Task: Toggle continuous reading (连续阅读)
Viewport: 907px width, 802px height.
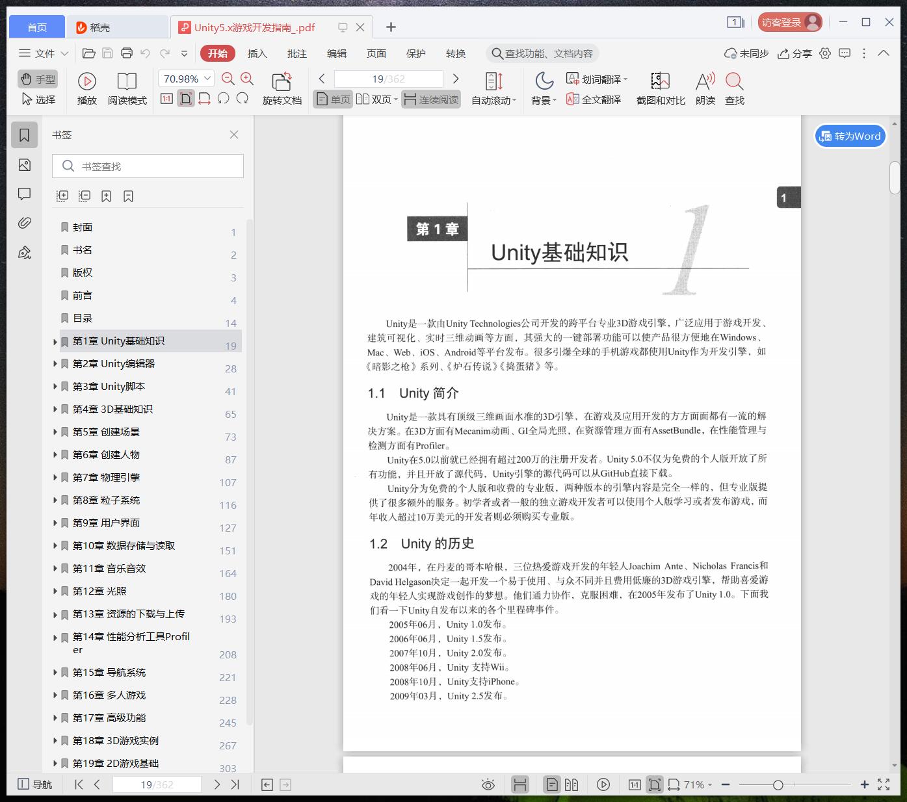Action: pos(431,99)
